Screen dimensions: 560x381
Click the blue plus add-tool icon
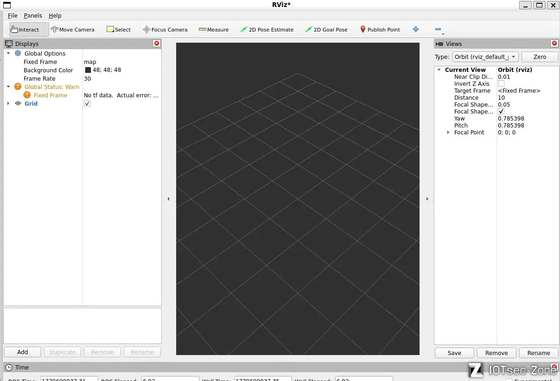pyautogui.click(x=416, y=29)
